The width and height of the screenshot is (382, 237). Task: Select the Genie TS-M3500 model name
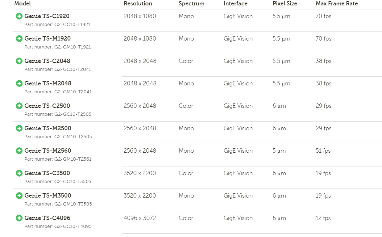click(x=48, y=196)
